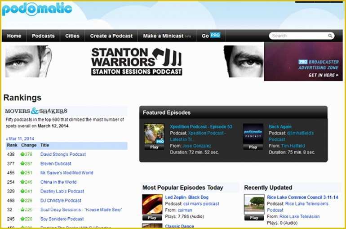Open Xpedition Podcast - Episode 53 title
This screenshot has height=229, width=346.
coord(201,126)
